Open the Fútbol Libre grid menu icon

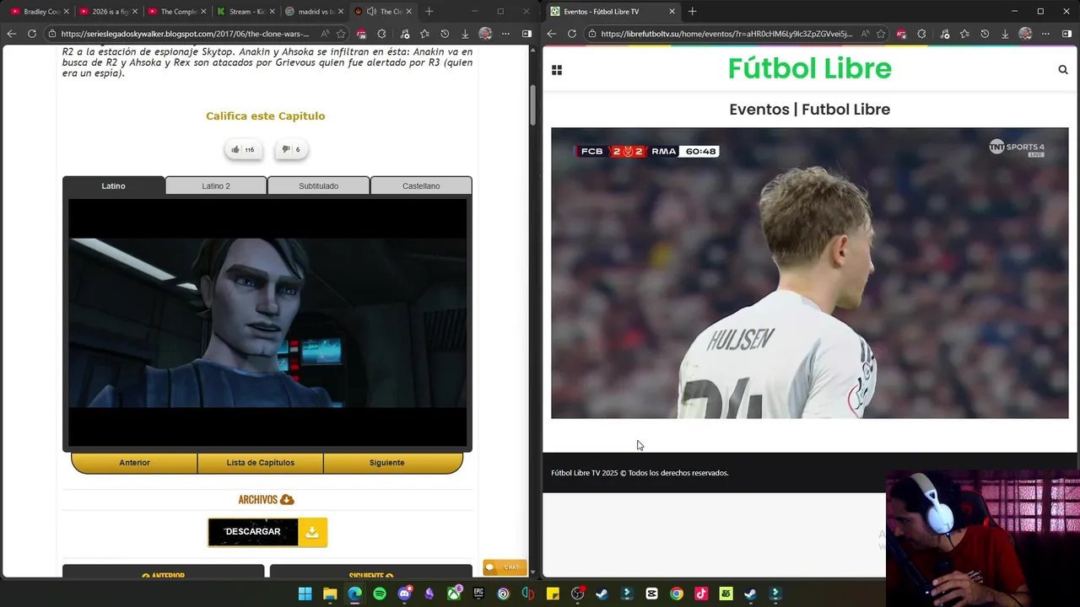pyautogui.click(x=557, y=70)
